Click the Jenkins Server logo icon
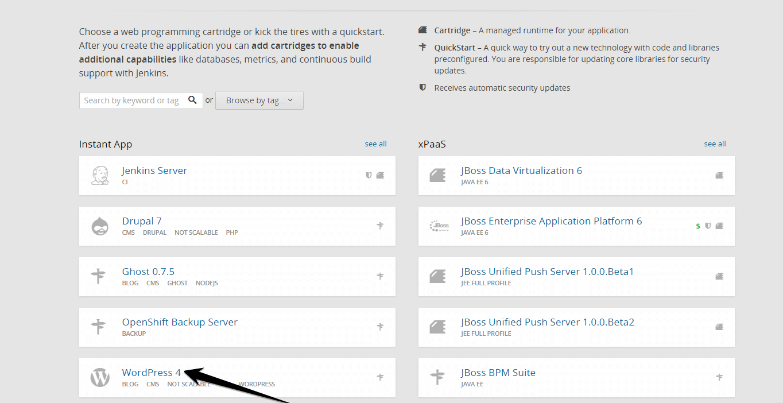This screenshot has height=403, width=783. coord(100,176)
